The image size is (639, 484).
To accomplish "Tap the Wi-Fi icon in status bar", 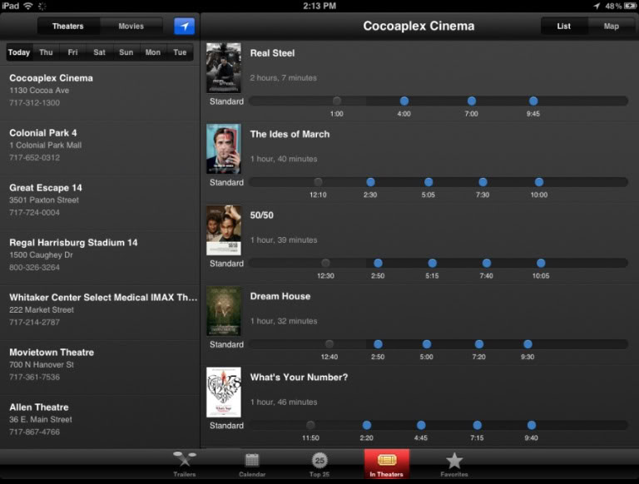I will click(x=28, y=6).
